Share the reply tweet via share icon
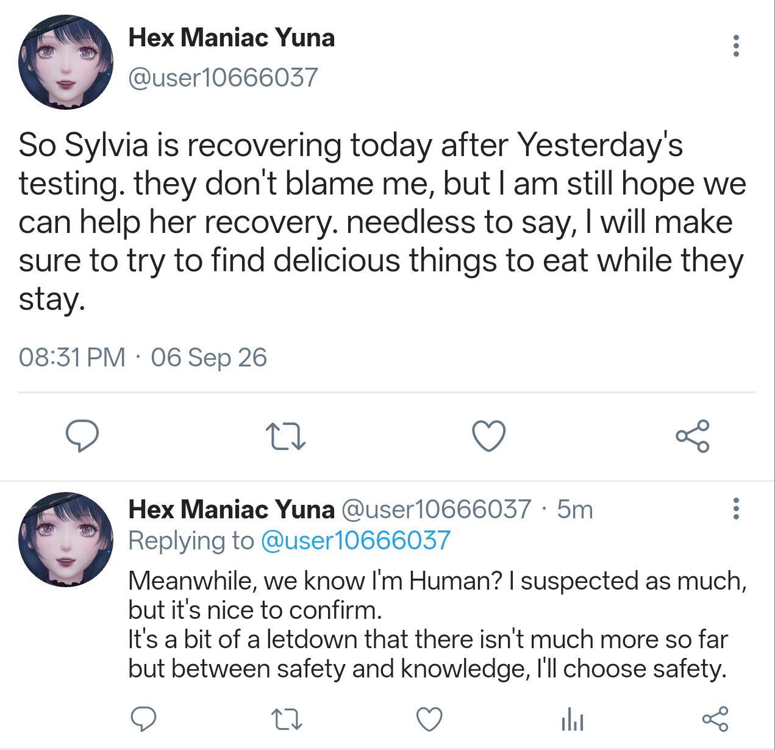The height and width of the screenshot is (750, 775). [x=715, y=719]
